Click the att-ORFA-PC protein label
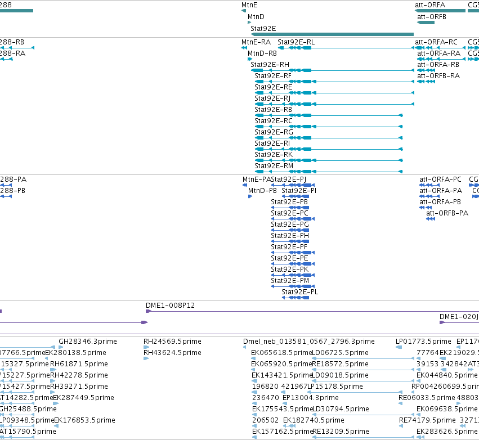 click(x=440, y=179)
